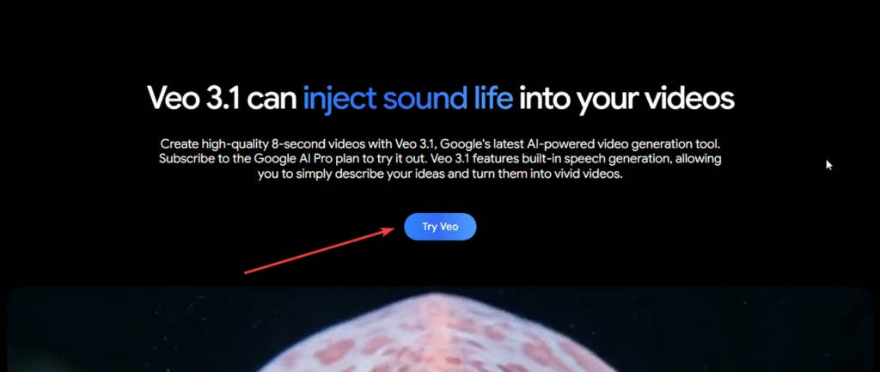Click 'into your videos' headline ending
The image size is (880, 372).
626,99
